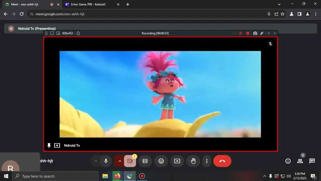This screenshot has width=321, height=181.
Task: Click the muted microphone icon on presentation tile
Action: pos(270,44)
